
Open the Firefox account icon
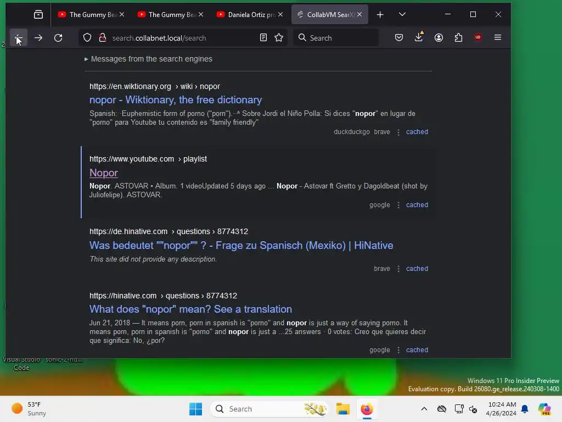tap(439, 38)
